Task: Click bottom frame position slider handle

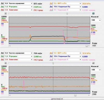Action: (x=53, y=63)
